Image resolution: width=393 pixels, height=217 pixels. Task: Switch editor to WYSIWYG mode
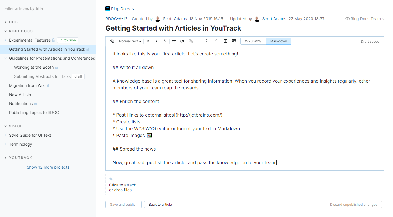coord(253,41)
